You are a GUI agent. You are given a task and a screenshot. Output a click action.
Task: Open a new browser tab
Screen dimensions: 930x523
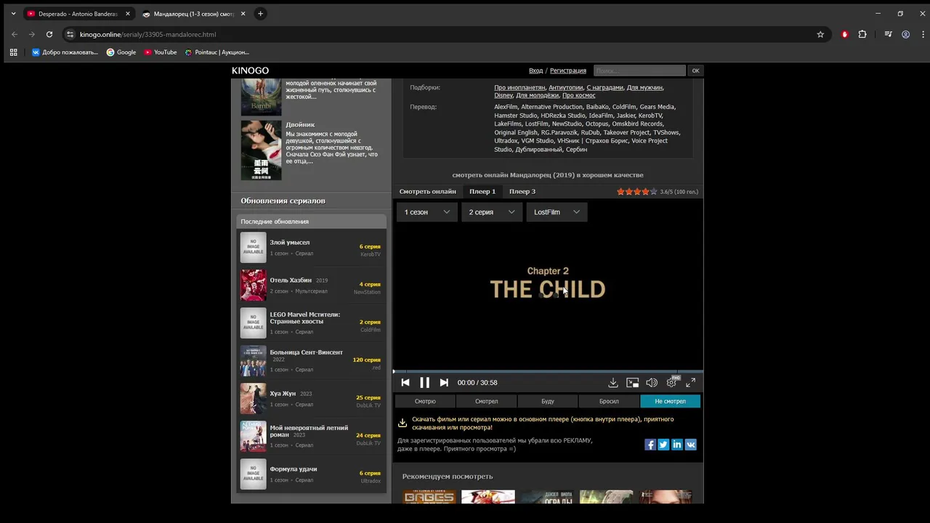click(260, 14)
